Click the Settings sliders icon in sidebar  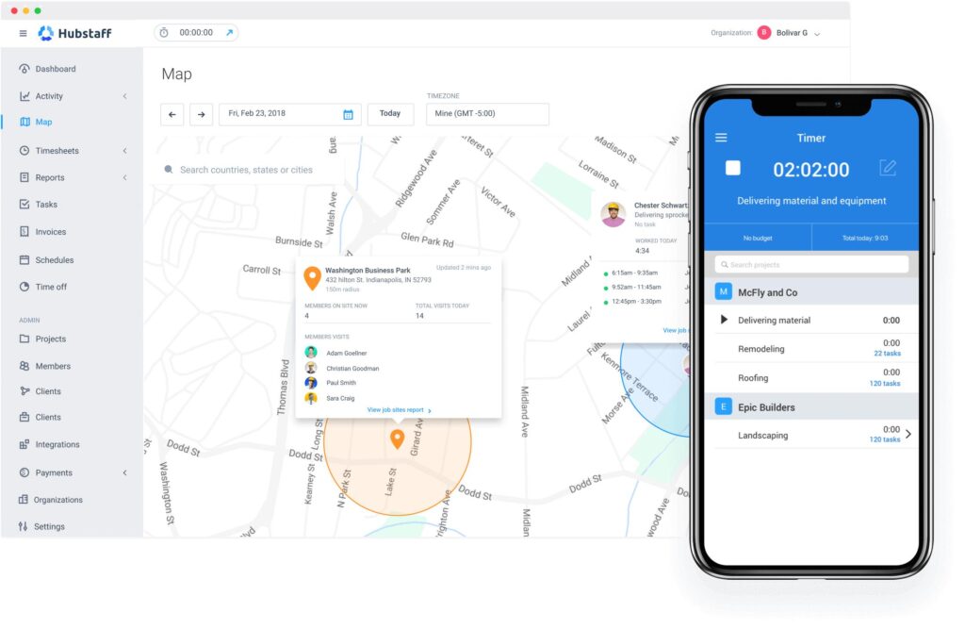[x=24, y=526]
